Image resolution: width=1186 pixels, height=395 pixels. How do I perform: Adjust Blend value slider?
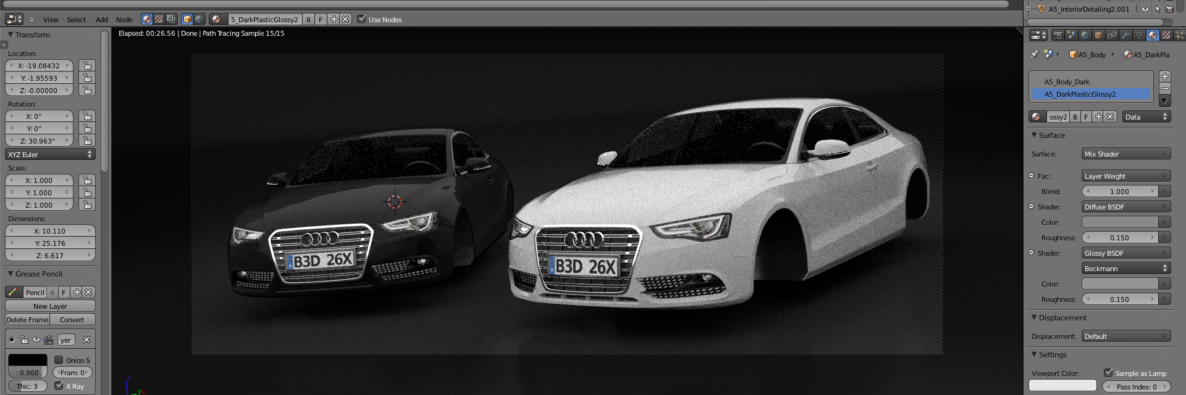pyautogui.click(x=1119, y=192)
